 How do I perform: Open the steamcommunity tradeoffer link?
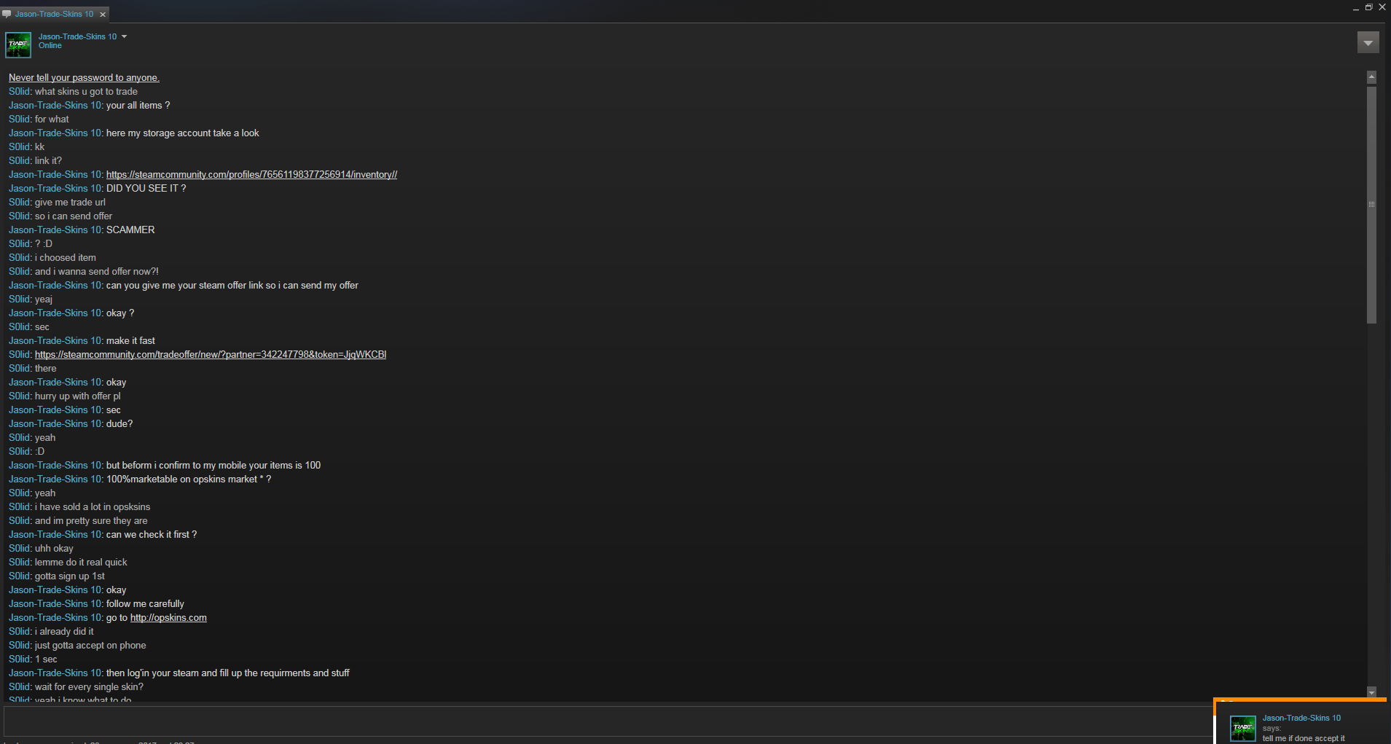[211, 355]
